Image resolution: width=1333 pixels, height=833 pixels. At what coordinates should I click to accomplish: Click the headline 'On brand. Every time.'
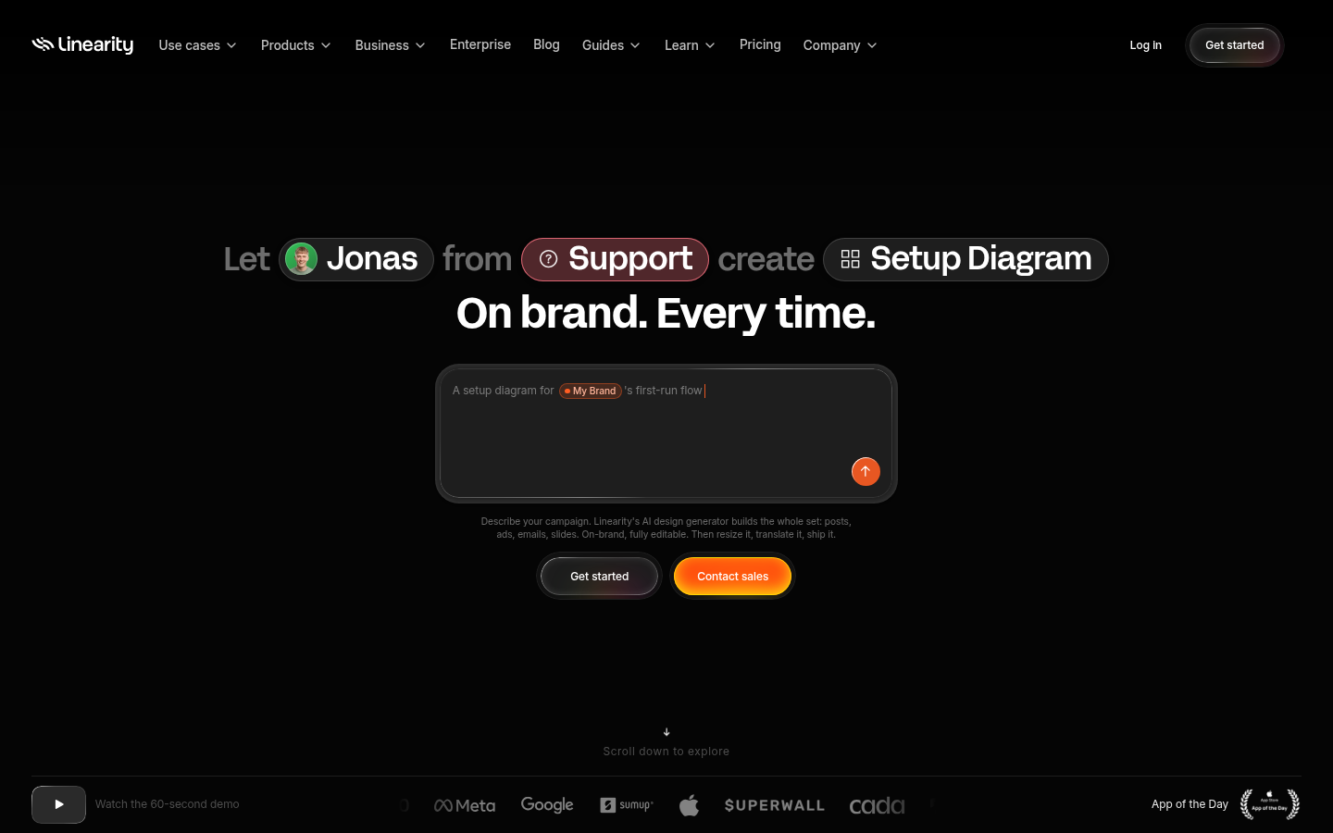point(666,313)
